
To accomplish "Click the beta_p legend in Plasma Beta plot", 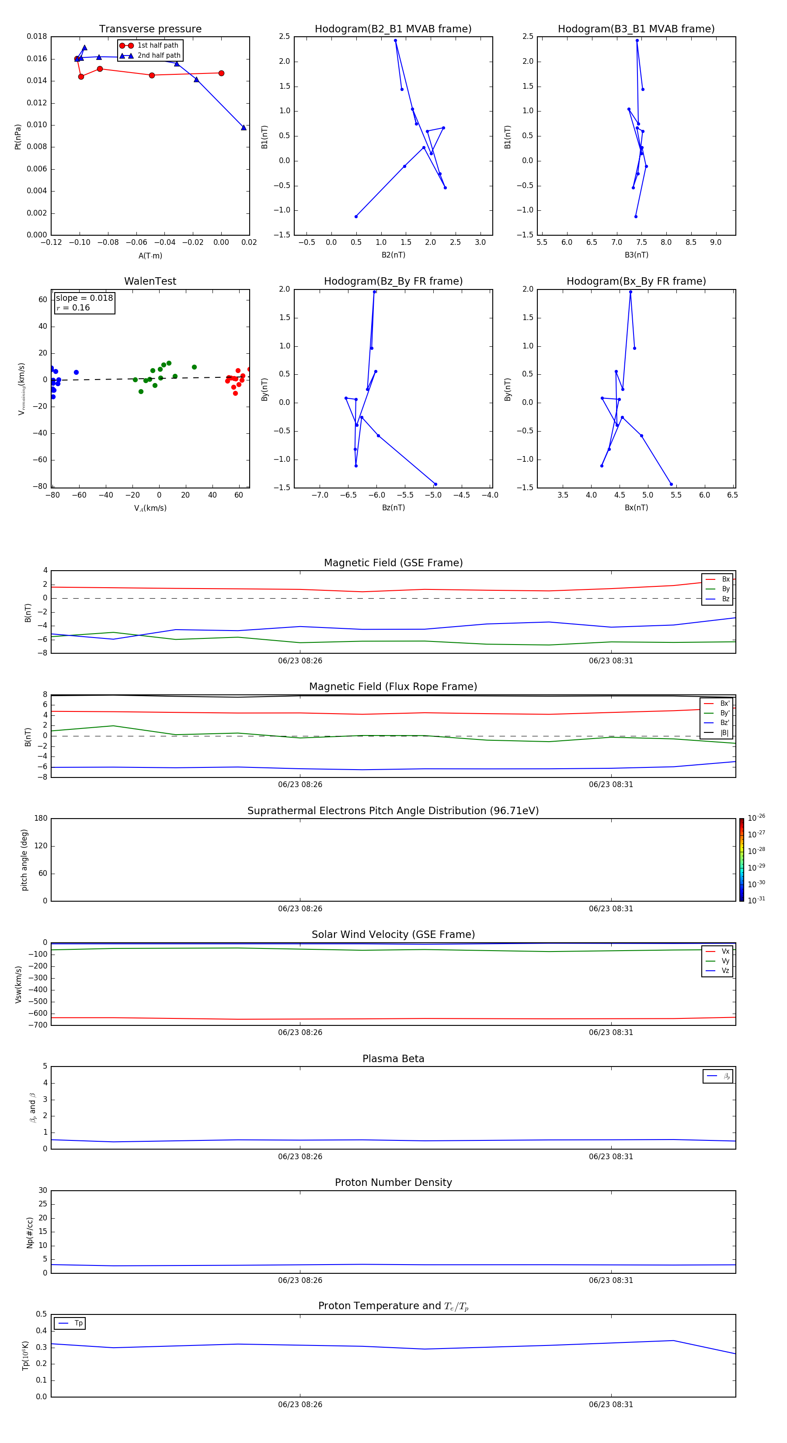I will (718, 1076).
